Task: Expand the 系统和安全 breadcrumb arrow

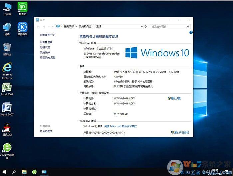Action: (94, 26)
